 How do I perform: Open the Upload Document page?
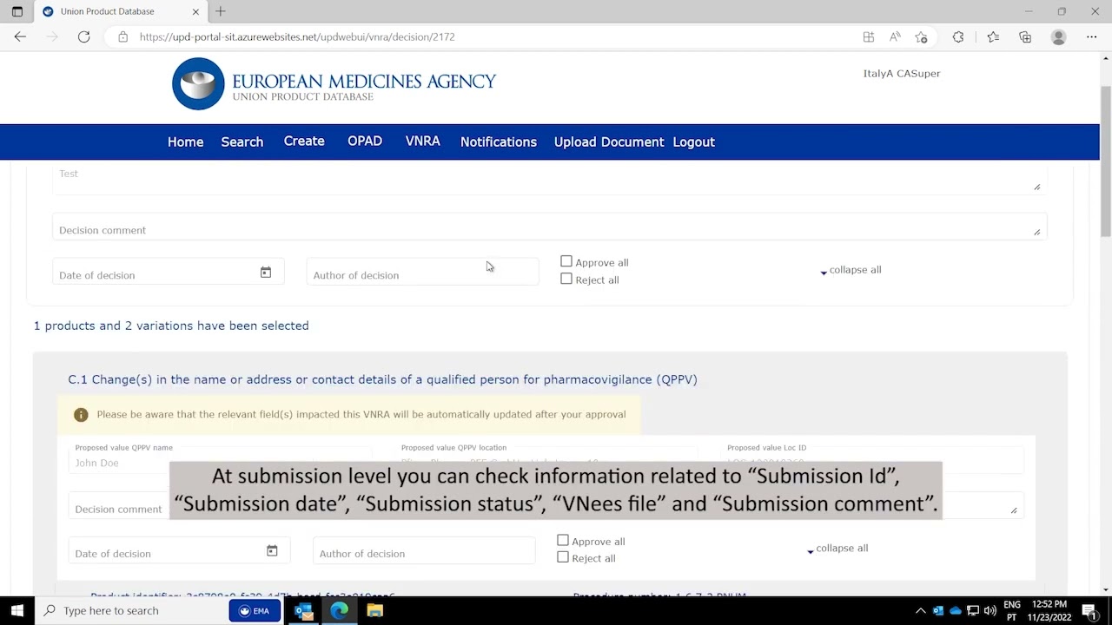[x=609, y=141]
